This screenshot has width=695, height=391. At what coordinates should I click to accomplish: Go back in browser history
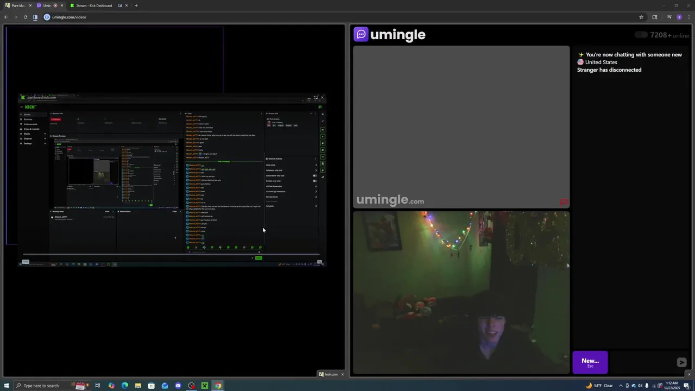[x=6, y=17]
